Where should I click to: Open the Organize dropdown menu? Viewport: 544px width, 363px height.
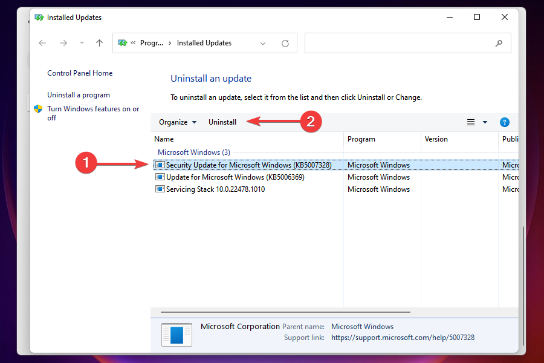click(x=177, y=122)
